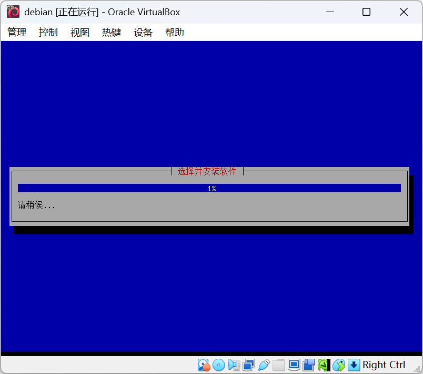The width and height of the screenshot is (423, 374).
Task: Open the 热键 menu
Action: coord(112,33)
